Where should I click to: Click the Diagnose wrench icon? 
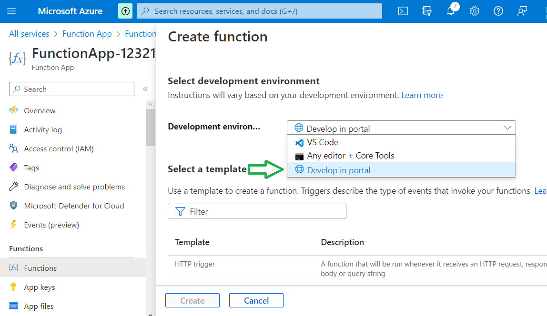[x=14, y=187]
